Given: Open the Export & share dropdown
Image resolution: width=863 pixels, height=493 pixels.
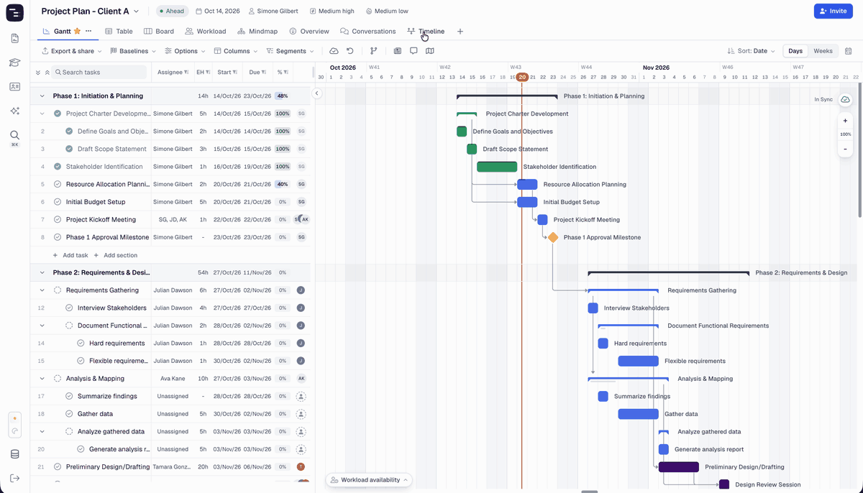Looking at the screenshot, I should coord(72,51).
